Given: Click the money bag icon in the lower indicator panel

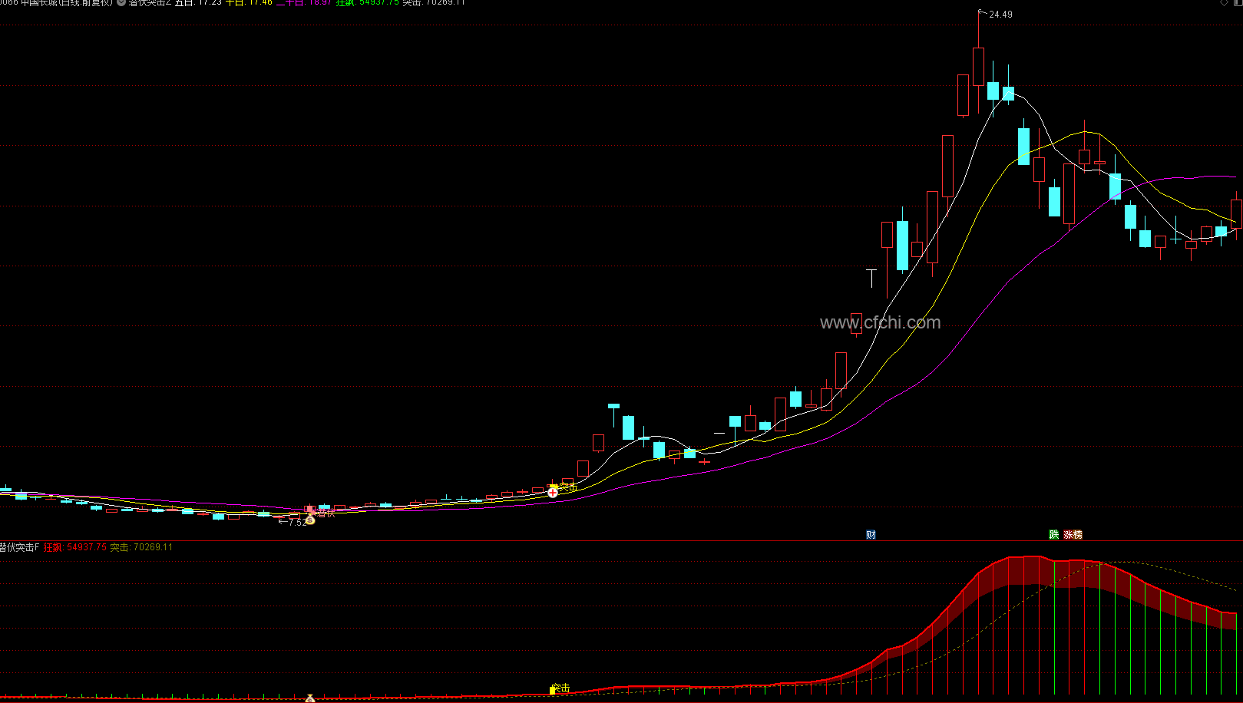Looking at the screenshot, I should click(x=310, y=698).
